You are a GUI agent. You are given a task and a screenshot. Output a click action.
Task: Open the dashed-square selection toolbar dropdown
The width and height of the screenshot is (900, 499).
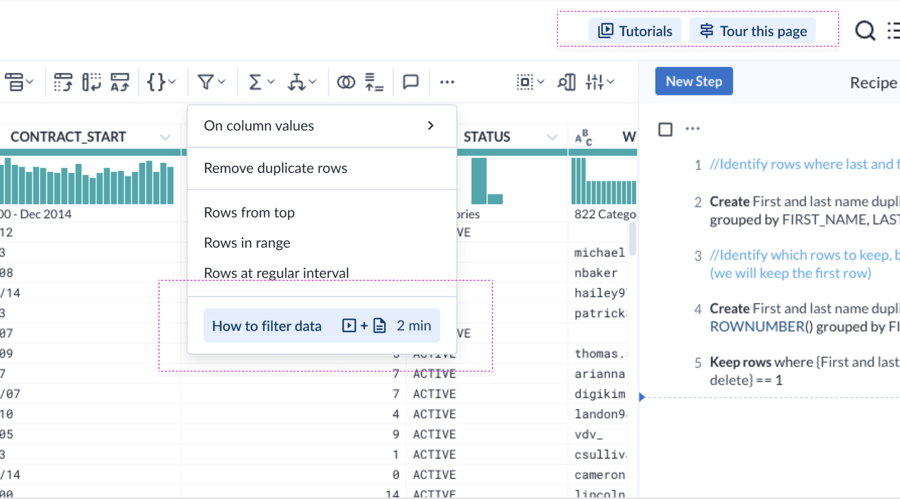point(530,82)
